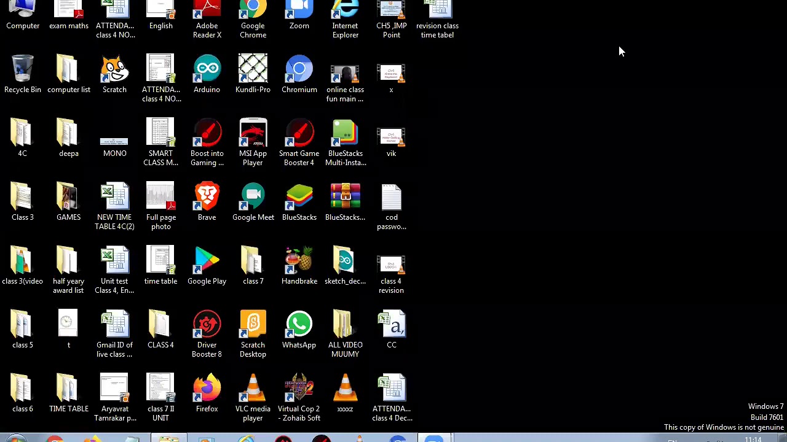The height and width of the screenshot is (442, 787).
Task: Launch the Scratch Desktop shortcut
Action: tap(253, 334)
